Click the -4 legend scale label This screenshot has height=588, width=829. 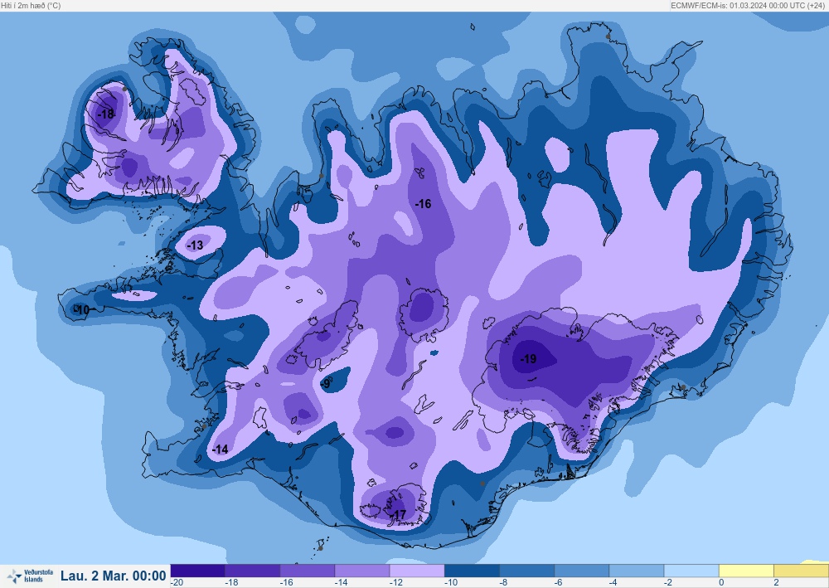coord(613,583)
